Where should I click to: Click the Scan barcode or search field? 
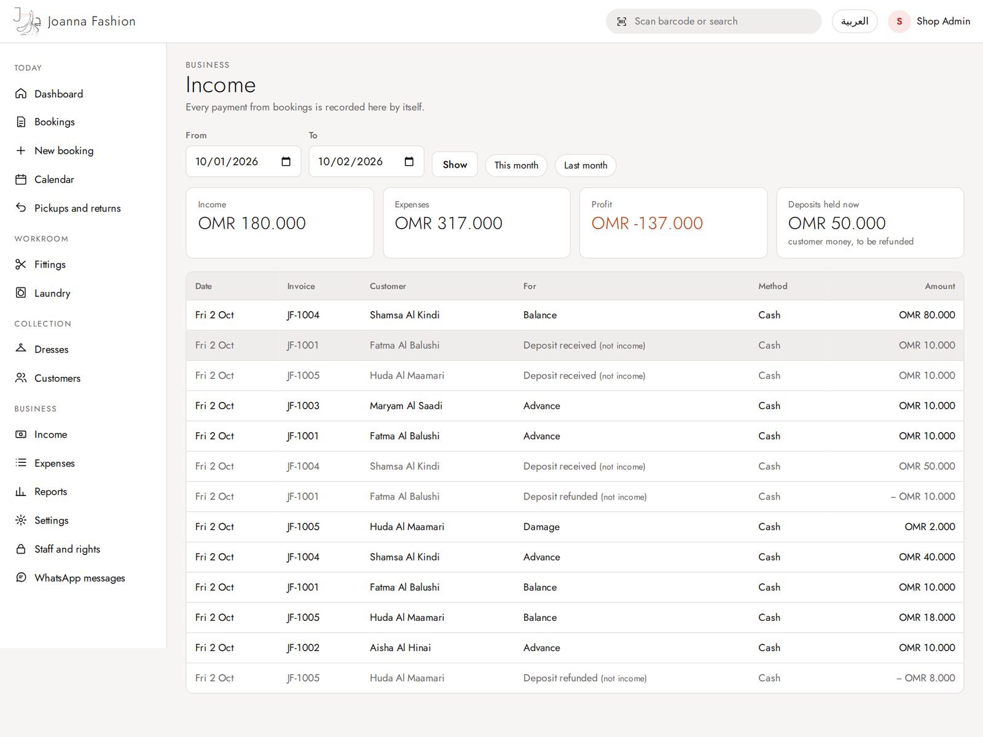(713, 22)
